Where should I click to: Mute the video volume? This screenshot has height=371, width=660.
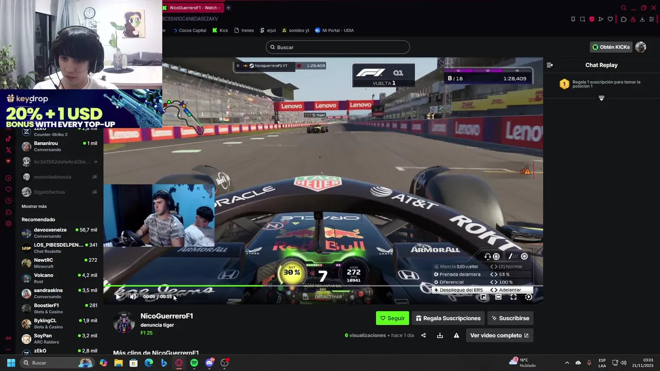click(x=133, y=297)
